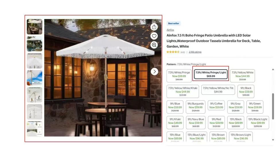276x149 pixels.
Task: Pick the 13ft/Black/Light variant
Action: click(x=258, y=123)
